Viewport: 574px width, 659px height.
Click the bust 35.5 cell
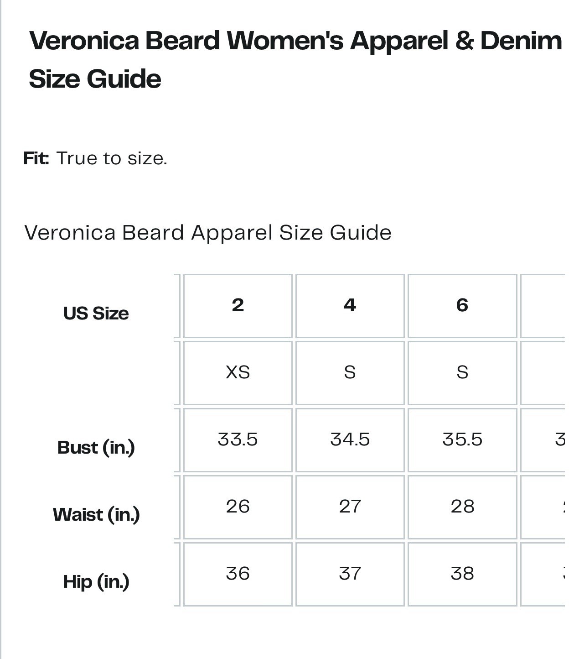click(462, 440)
